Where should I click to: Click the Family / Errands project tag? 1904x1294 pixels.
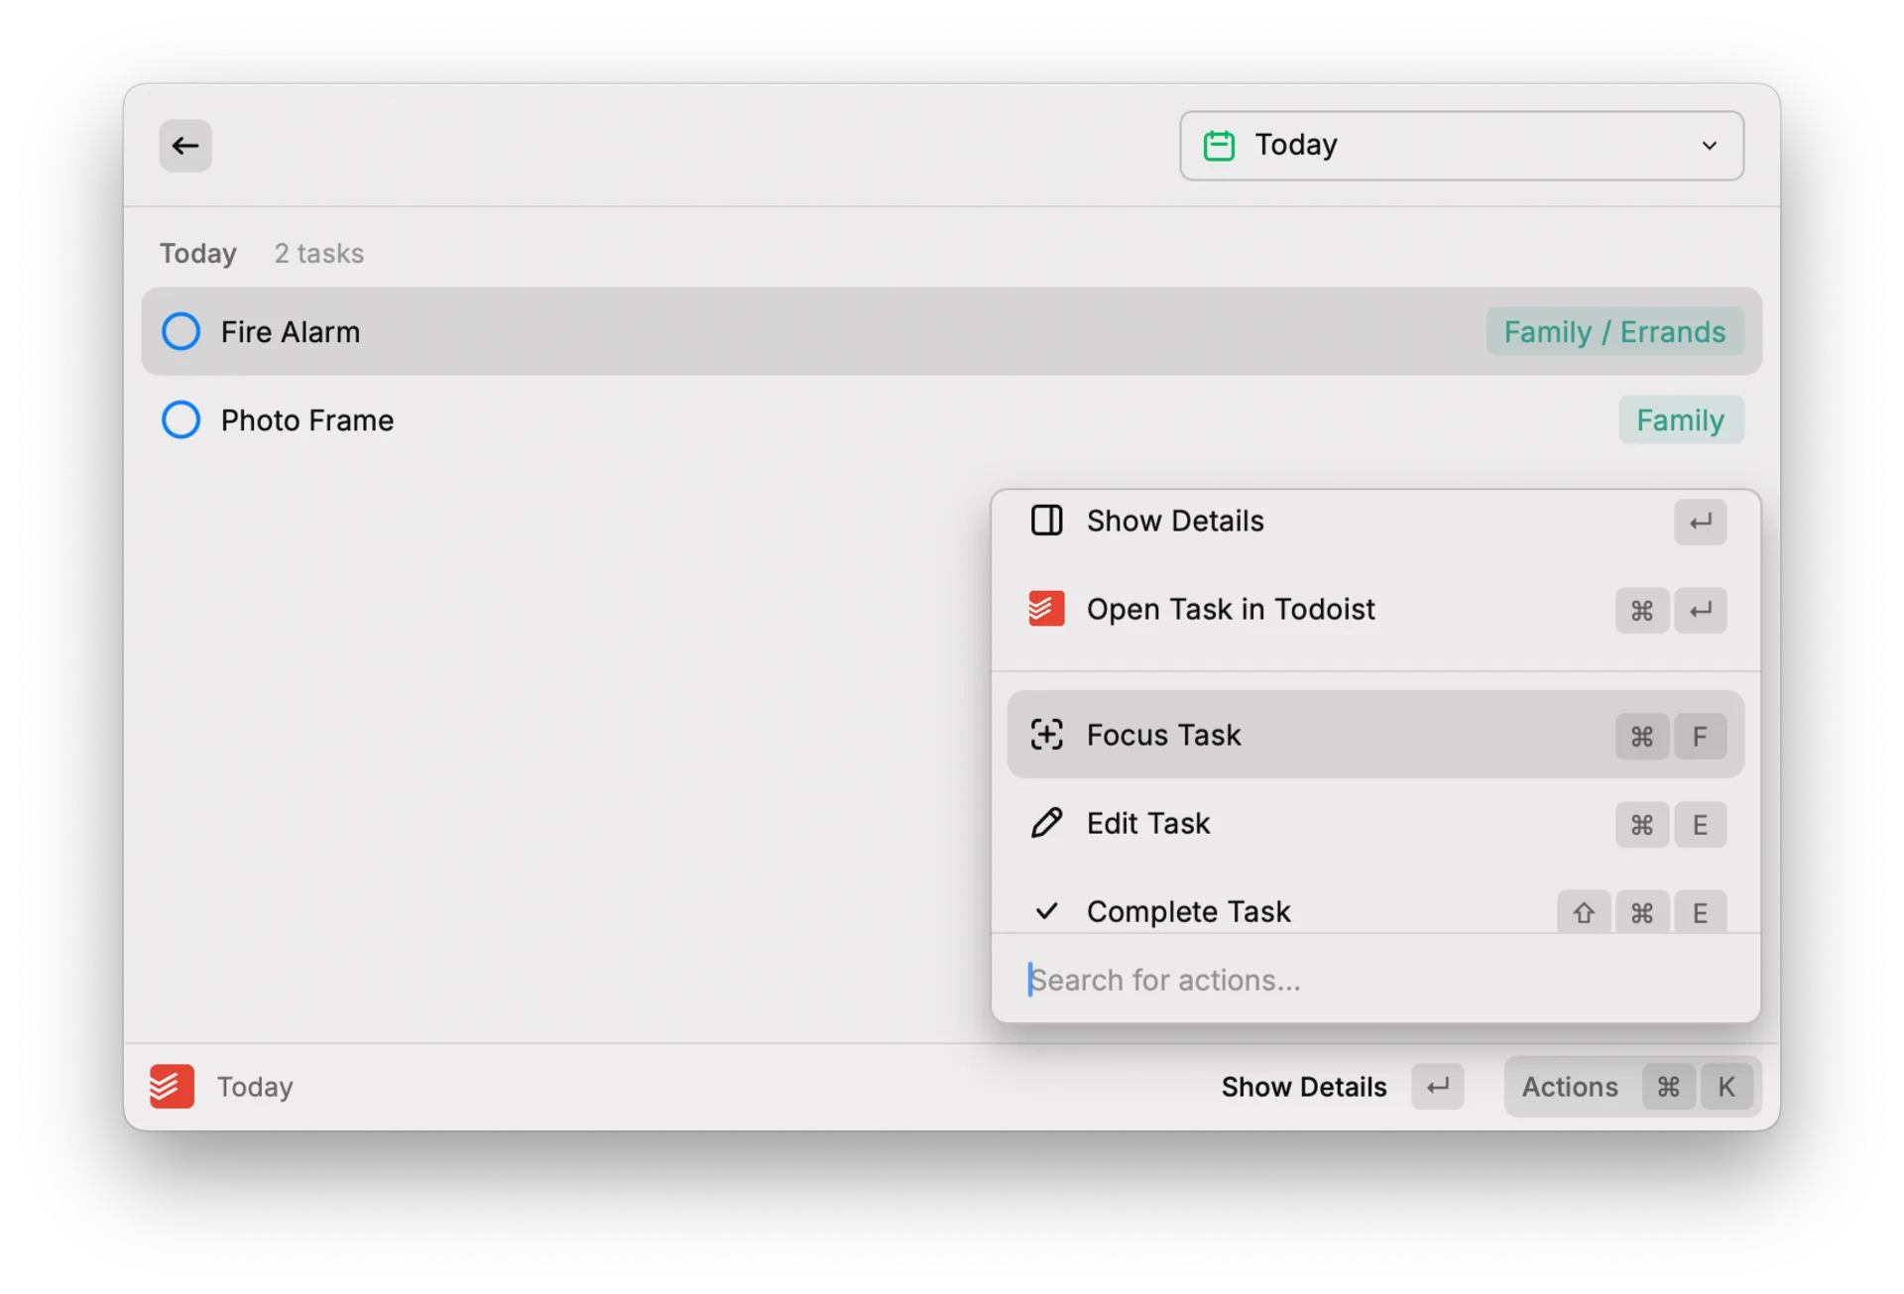point(1614,331)
